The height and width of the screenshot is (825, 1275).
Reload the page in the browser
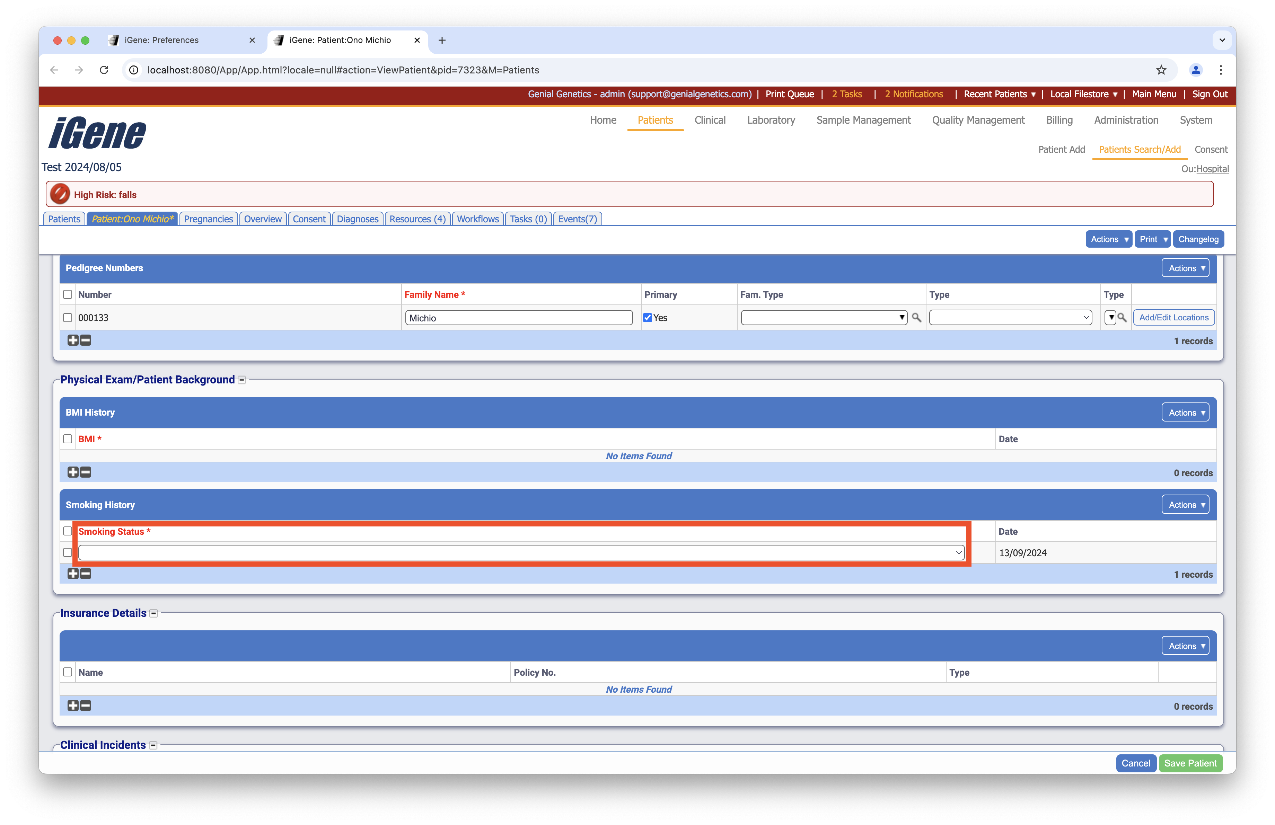coord(104,70)
